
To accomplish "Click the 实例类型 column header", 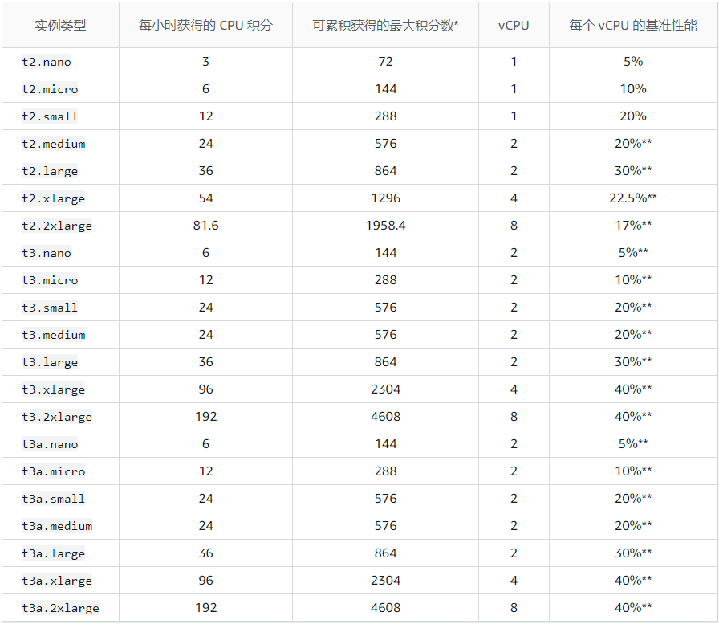I will click(x=60, y=25).
